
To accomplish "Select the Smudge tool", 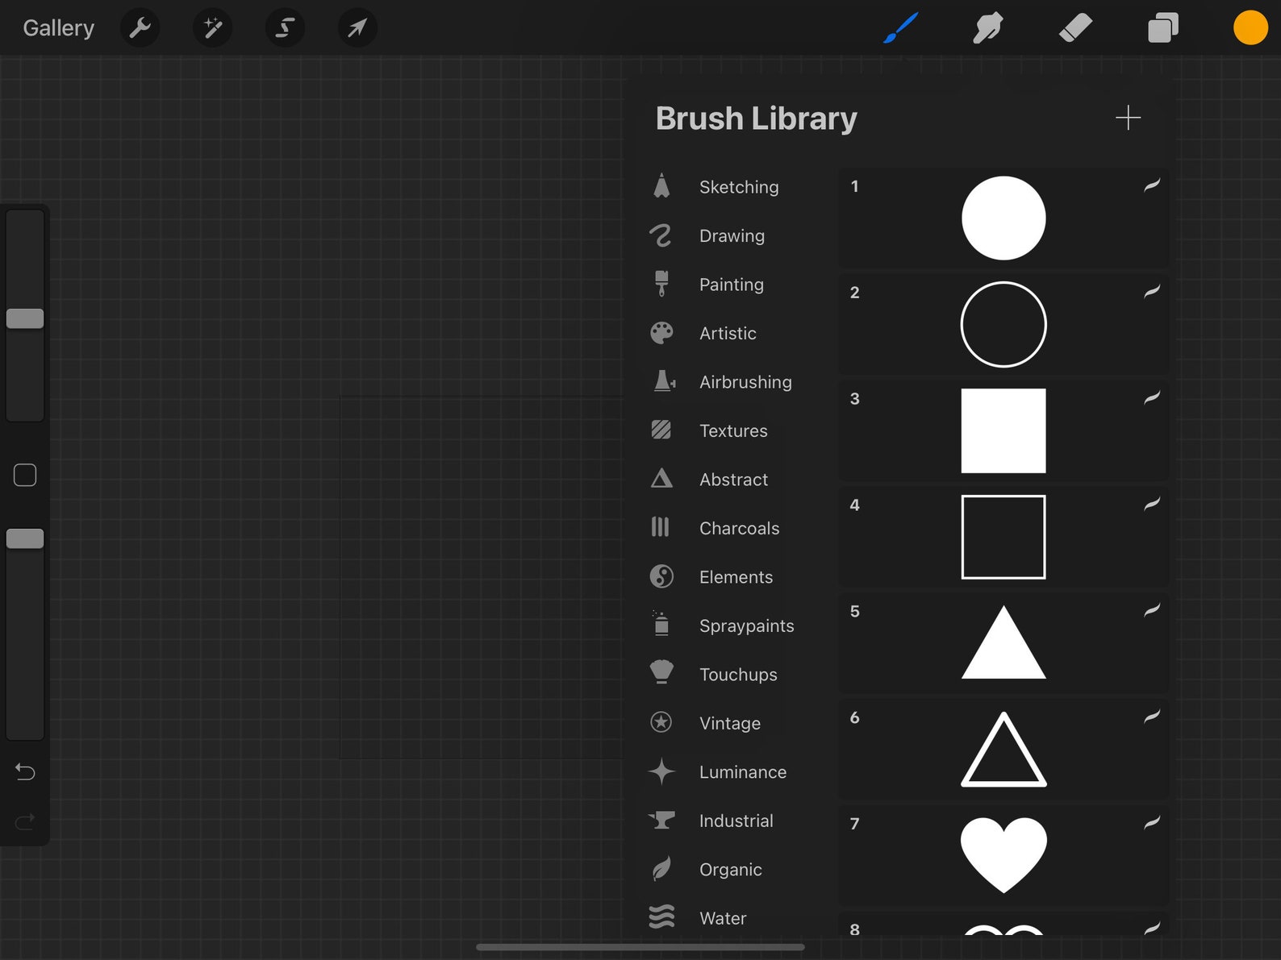I will click(x=988, y=28).
